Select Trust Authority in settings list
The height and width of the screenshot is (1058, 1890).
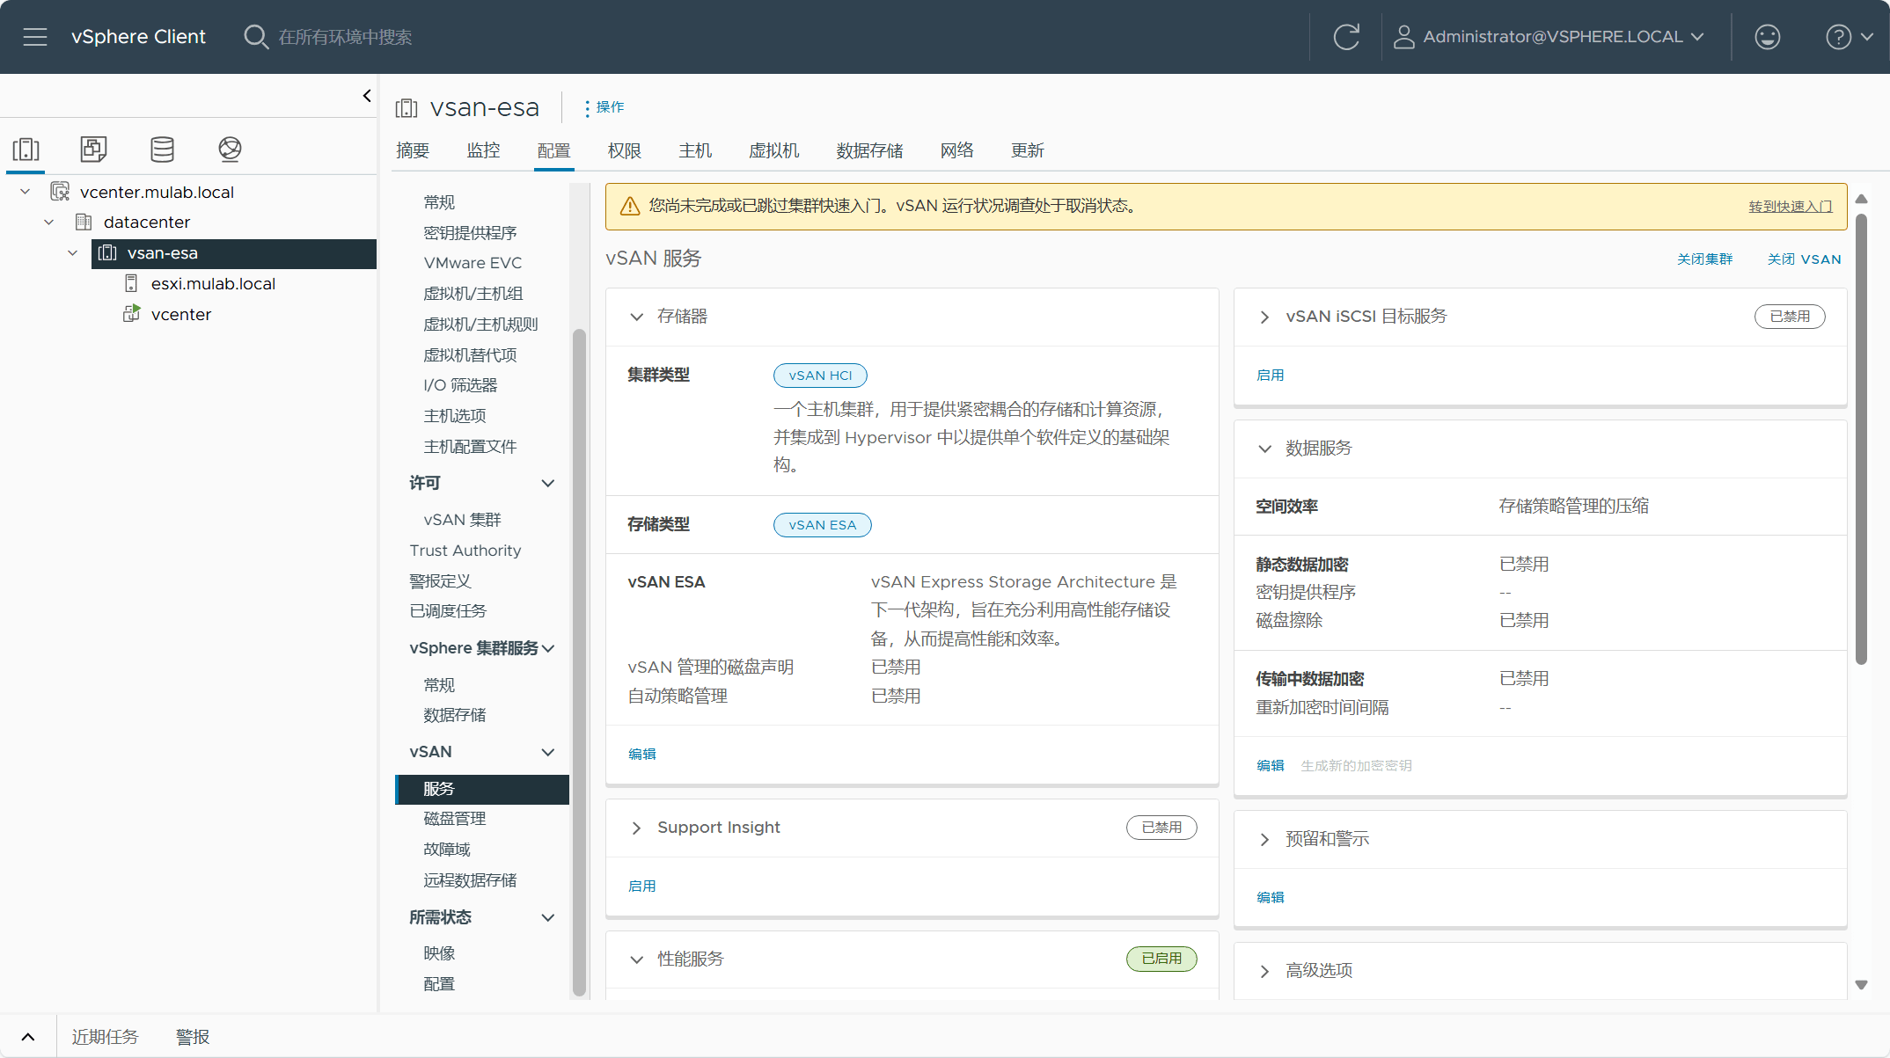[465, 551]
